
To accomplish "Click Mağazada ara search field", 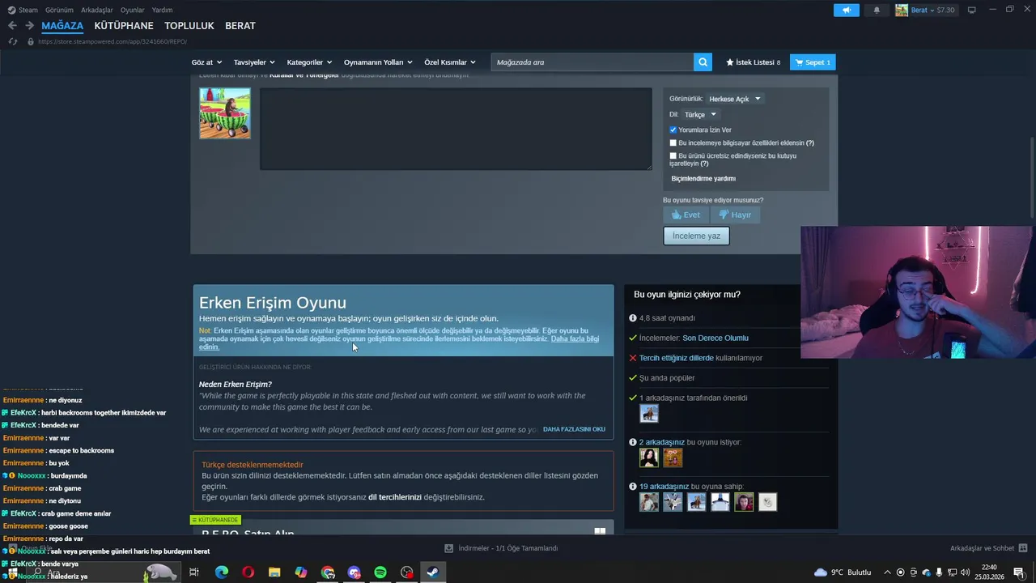I will (x=592, y=62).
